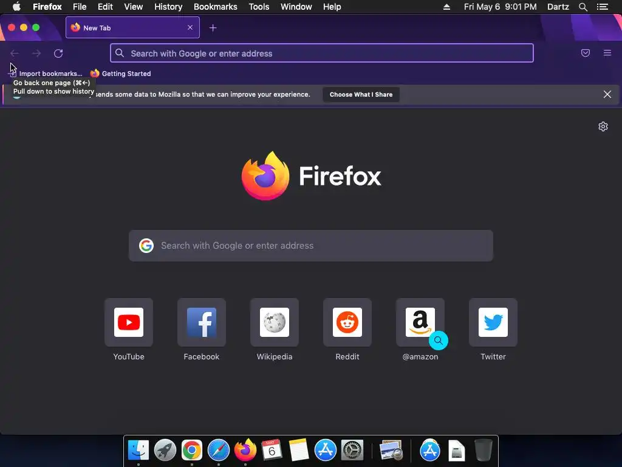Open the File menu
This screenshot has width=622, height=467.
80,7
